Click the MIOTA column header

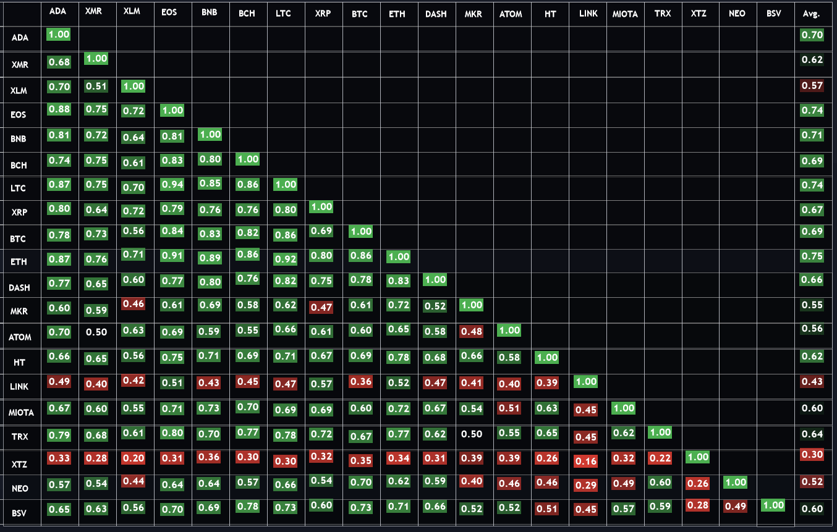point(625,14)
